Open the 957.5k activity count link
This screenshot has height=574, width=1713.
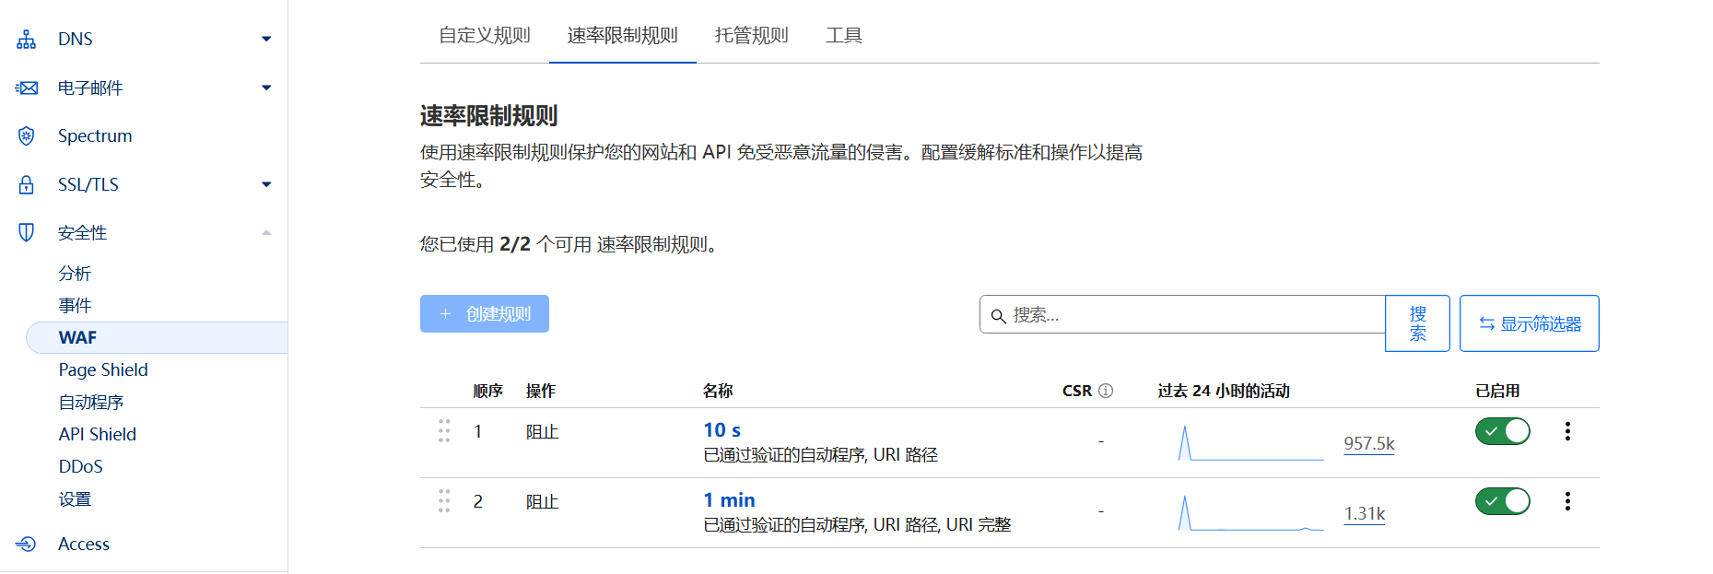[x=1368, y=443]
